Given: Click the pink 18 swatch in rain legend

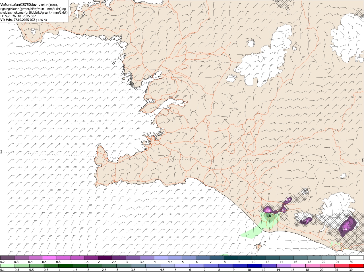Looking at the screenshot, I should point(313,266).
